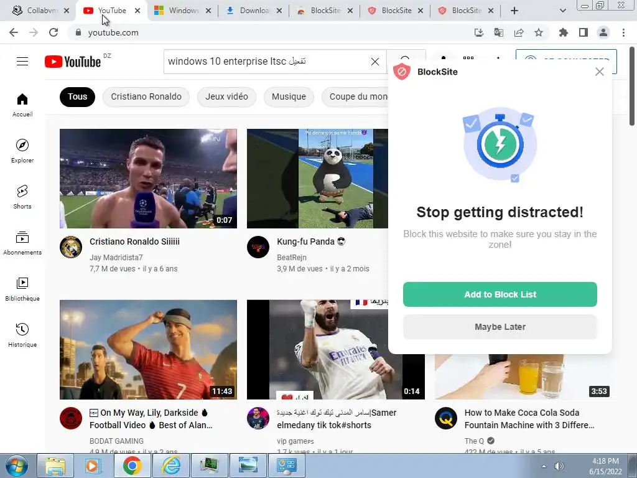
Task: Open Bibliothèque in the sidebar
Action: click(22, 289)
